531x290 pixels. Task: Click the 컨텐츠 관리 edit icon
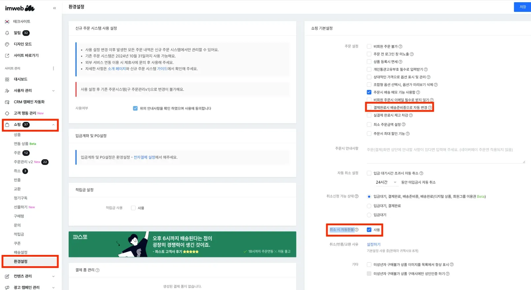[x=7, y=276]
